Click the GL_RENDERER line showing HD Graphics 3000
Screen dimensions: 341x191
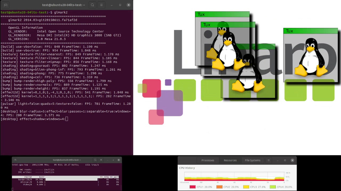point(65,35)
